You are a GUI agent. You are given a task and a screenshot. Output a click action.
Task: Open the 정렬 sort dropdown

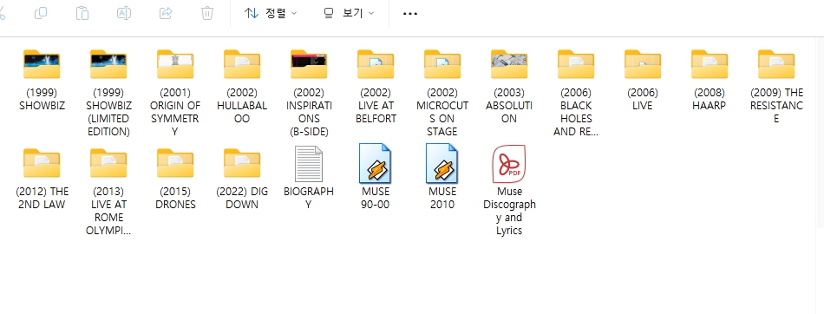point(271,13)
